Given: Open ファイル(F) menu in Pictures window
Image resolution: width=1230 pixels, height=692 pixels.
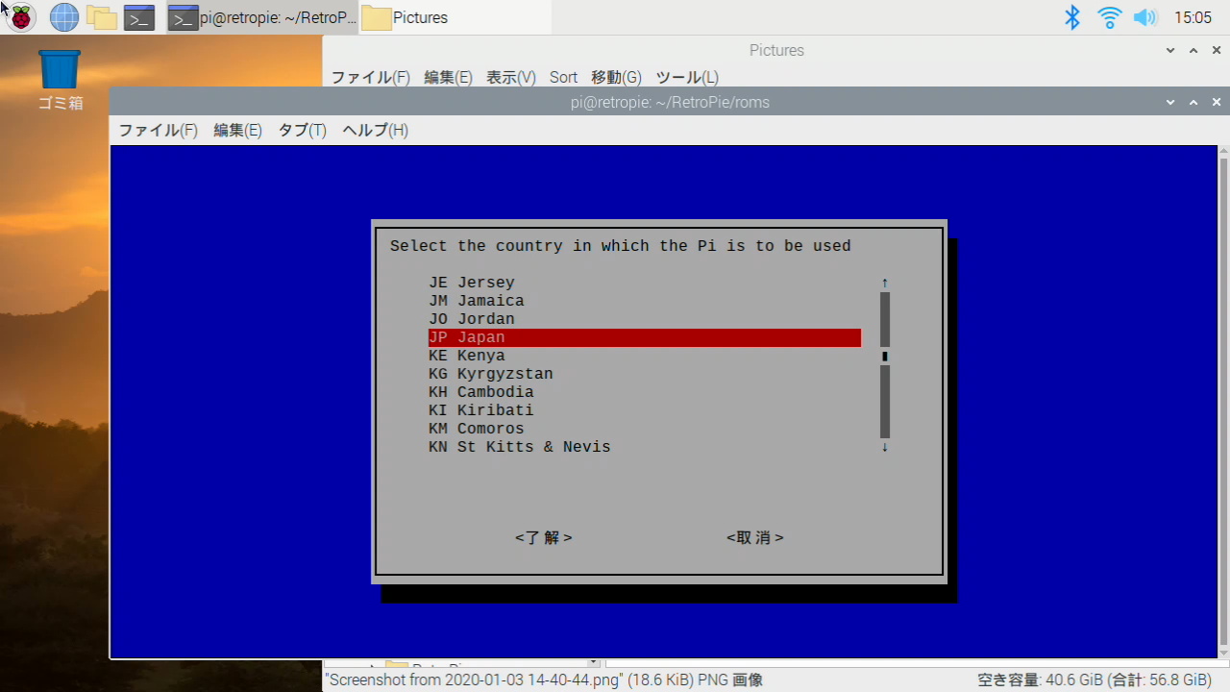Looking at the screenshot, I should [x=370, y=77].
